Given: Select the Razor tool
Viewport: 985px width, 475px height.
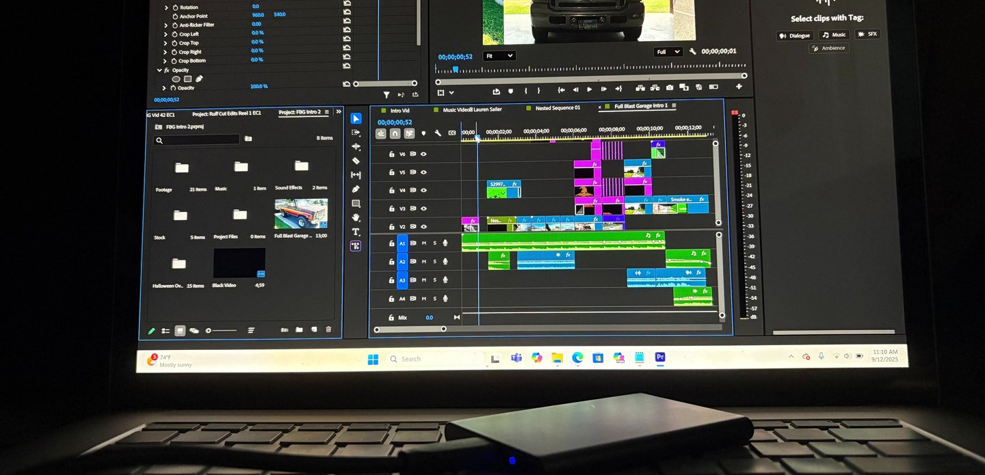Looking at the screenshot, I should 356,161.
